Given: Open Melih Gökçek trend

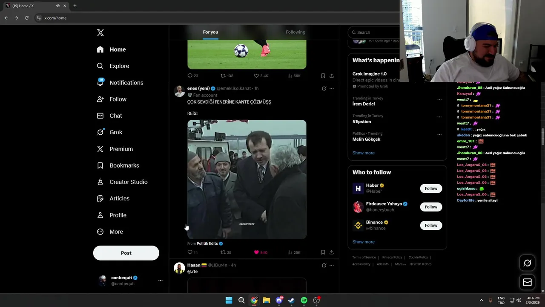Looking at the screenshot, I should click(366, 139).
